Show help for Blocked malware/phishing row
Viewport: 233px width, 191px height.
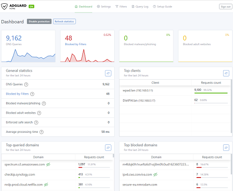coord(44,103)
